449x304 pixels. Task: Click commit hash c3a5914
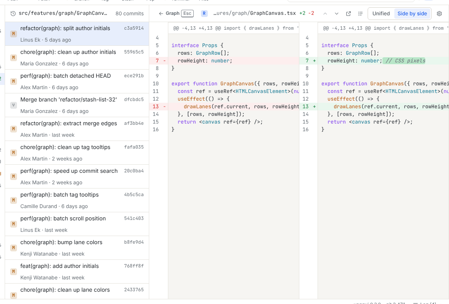[134, 28]
